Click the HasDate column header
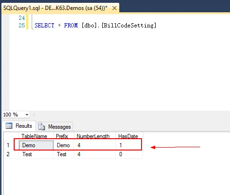The width and height of the screenshot is (230, 195). click(129, 136)
